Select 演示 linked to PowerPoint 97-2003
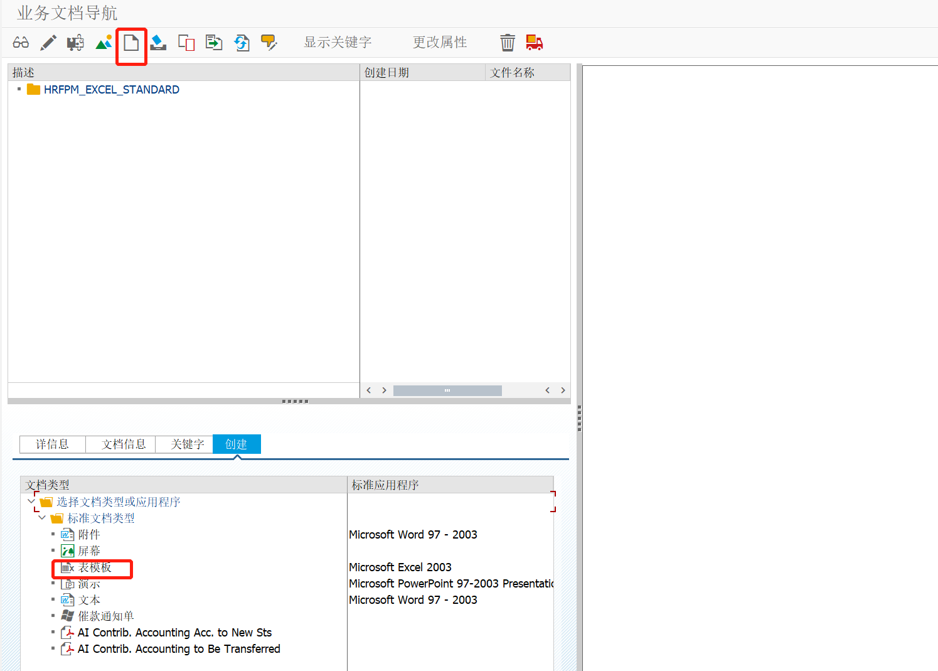Image resolution: width=938 pixels, height=671 pixels. (x=90, y=583)
